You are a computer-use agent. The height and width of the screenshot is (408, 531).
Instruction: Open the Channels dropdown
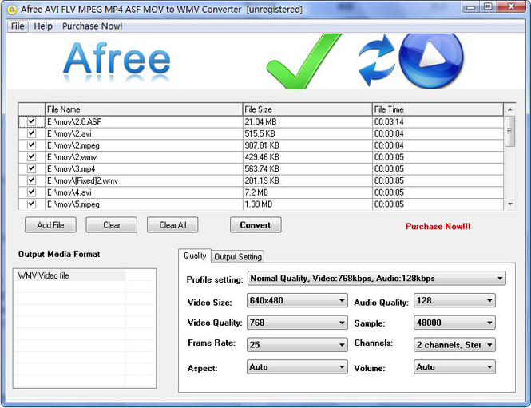pos(454,345)
